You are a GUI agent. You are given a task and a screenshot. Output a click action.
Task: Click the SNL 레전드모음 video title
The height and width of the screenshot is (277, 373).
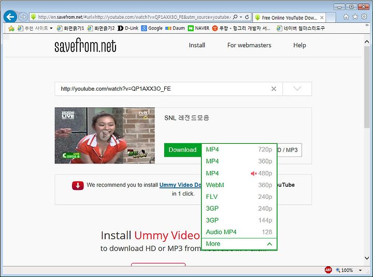pos(187,118)
